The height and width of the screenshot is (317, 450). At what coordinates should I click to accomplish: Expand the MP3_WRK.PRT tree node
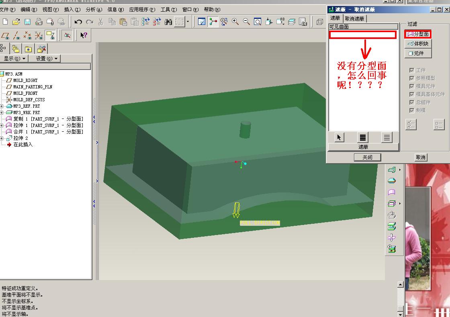coord(2,112)
